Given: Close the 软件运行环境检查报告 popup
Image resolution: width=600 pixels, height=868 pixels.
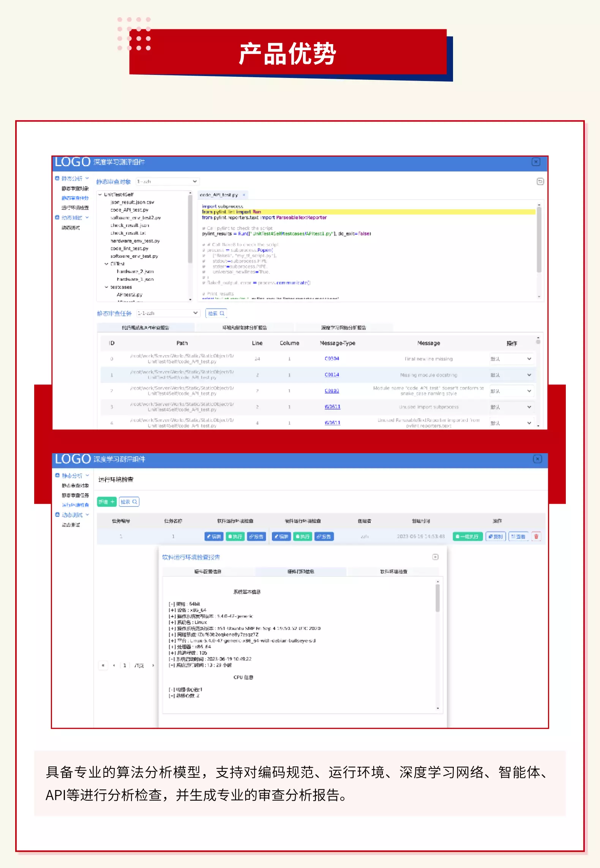Looking at the screenshot, I should pos(435,557).
